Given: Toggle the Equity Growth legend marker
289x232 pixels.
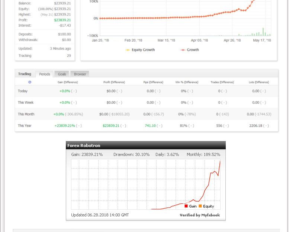Looking at the screenshot, I should click(128, 50).
